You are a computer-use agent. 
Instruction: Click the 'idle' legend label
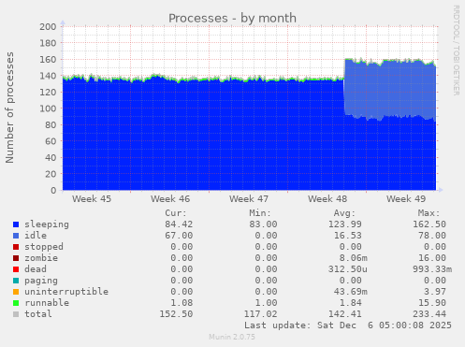36,236
